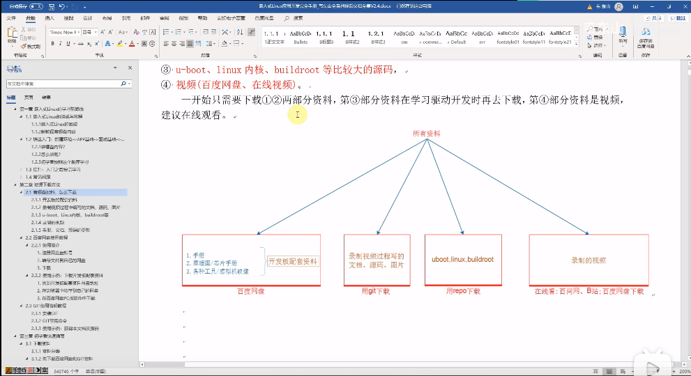Click the user account avatar icon

(x=618, y=6)
